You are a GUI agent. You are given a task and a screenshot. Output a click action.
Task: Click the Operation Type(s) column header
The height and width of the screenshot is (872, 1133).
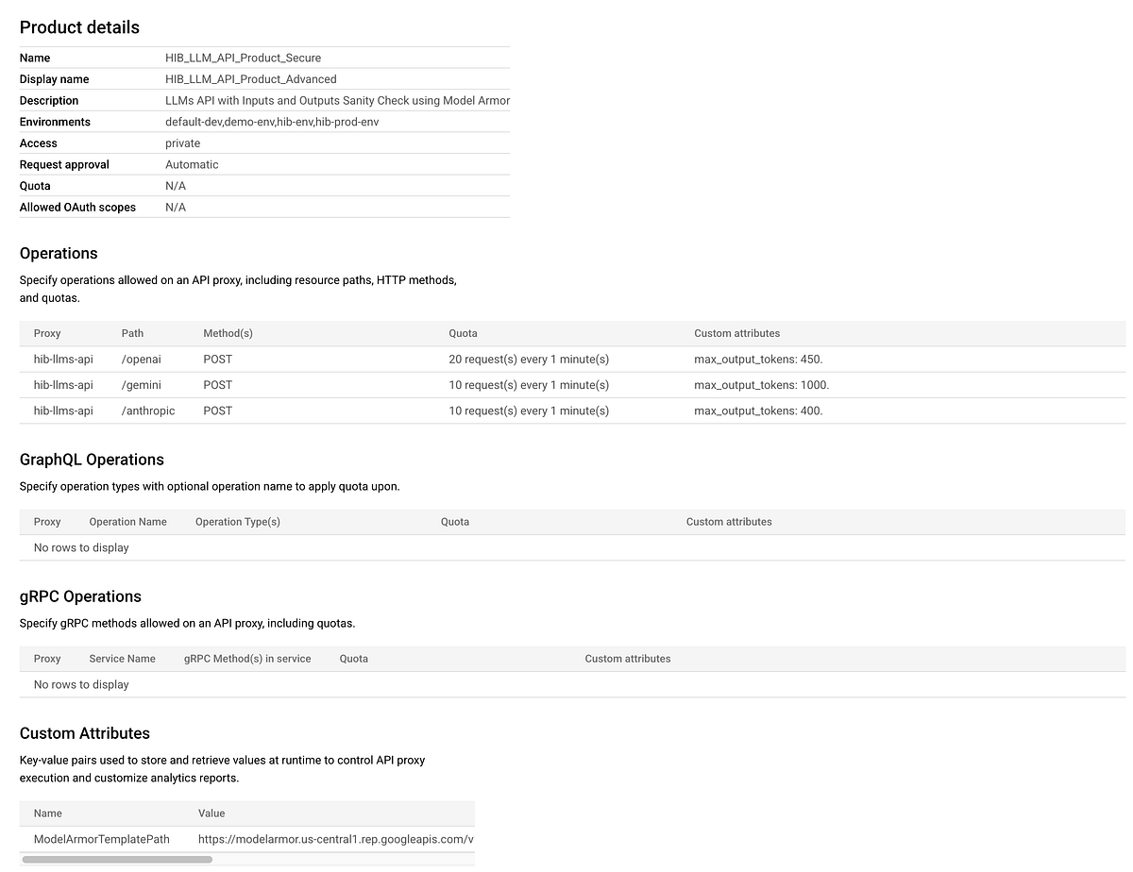tap(238, 522)
